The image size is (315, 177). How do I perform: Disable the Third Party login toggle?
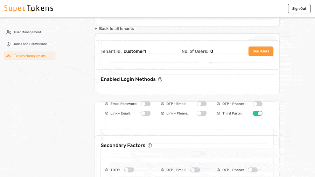tap(257, 113)
